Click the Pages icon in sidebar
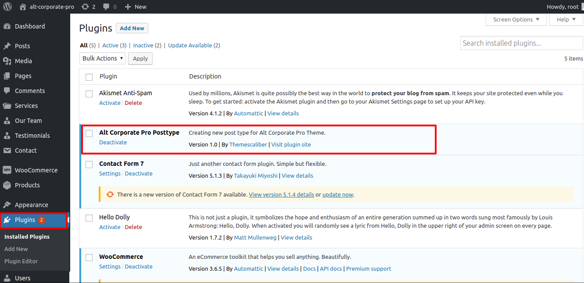The image size is (584, 283). point(7,76)
